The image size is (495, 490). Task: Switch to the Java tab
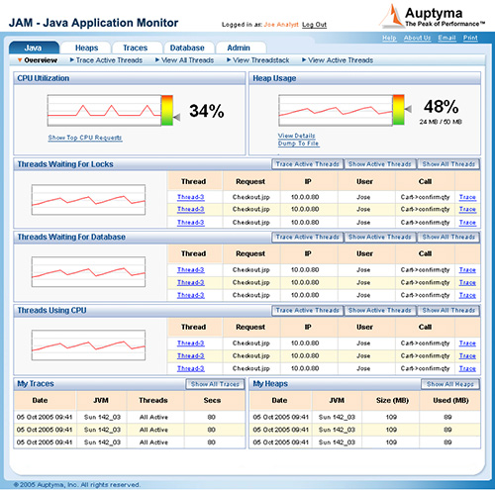tap(34, 48)
